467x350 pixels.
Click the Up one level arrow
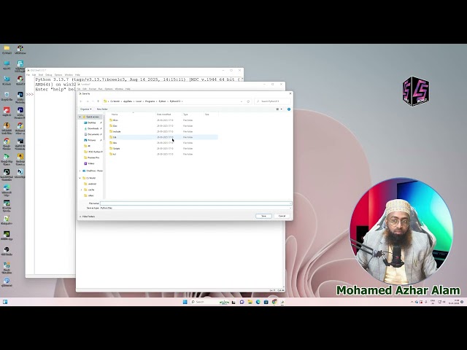99,101
